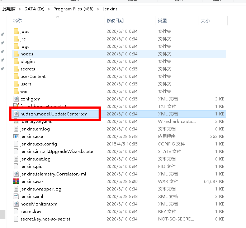Select the jenkins.exe file name

point(32,137)
